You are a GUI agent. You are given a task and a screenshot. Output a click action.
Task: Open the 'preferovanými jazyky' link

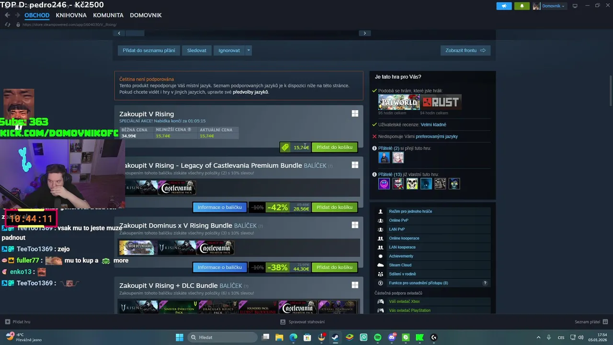point(437,137)
